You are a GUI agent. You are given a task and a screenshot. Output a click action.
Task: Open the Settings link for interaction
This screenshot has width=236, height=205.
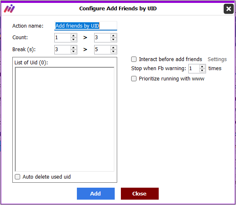pyautogui.click(x=217, y=59)
